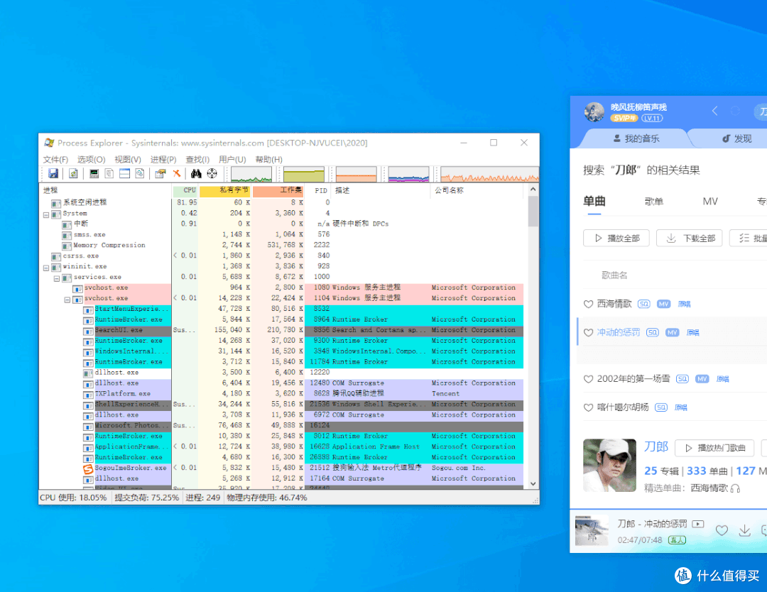Toggle the heart in the bottom player bar
Image resolution: width=767 pixels, height=592 pixels.
[722, 530]
